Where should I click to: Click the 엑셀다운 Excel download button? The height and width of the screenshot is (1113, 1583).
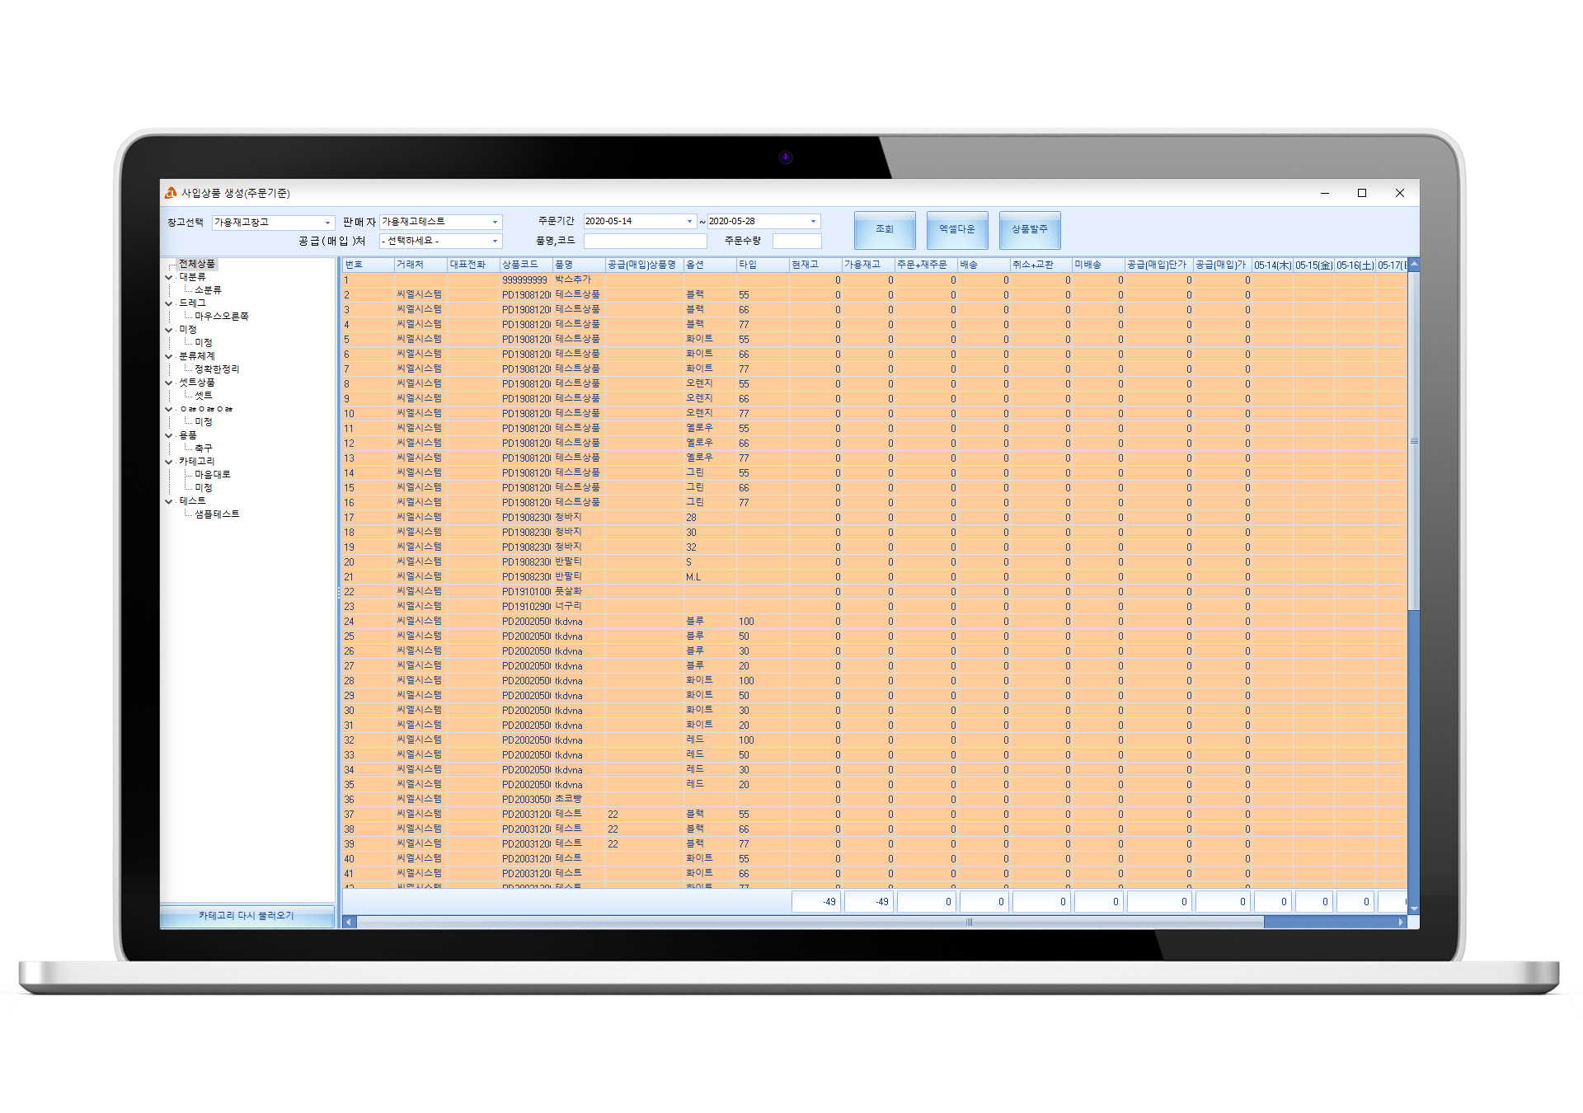pos(956,229)
